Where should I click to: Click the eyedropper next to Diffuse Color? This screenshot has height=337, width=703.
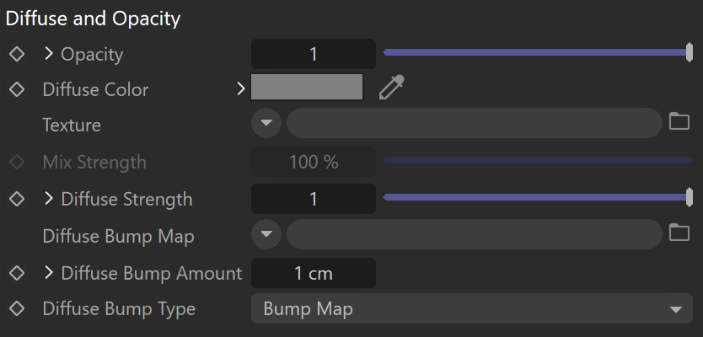point(391,87)
